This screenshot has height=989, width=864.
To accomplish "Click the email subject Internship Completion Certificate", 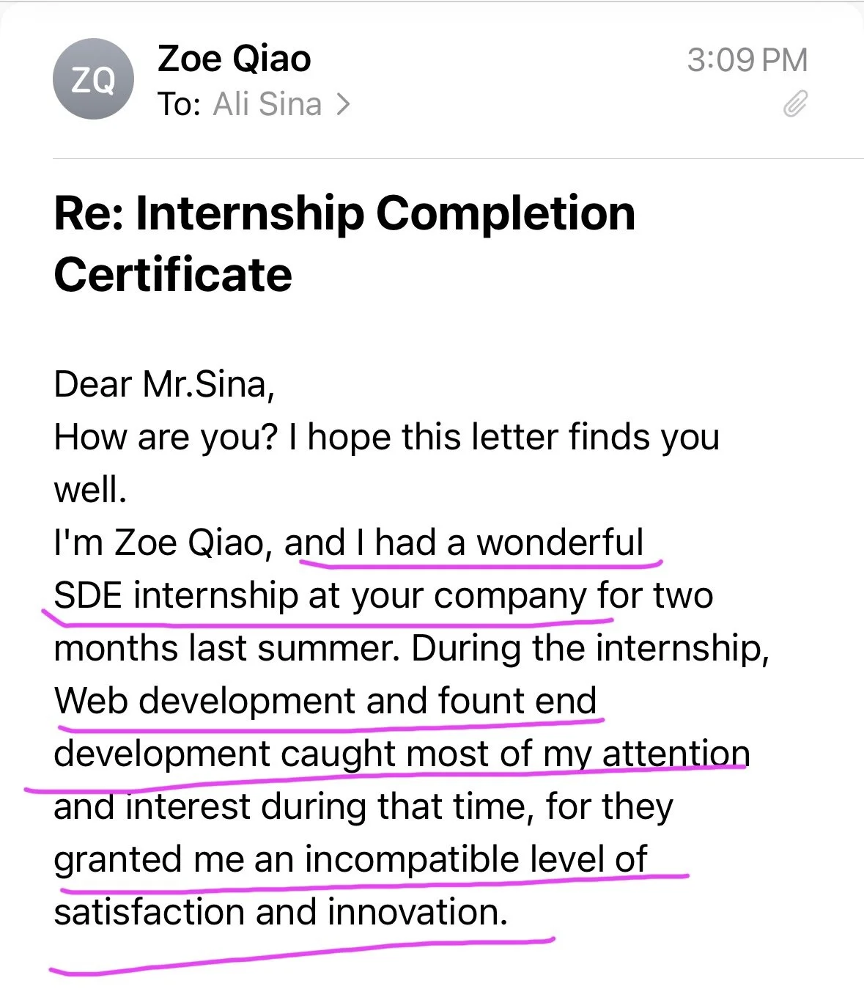I will pos(344,243).
